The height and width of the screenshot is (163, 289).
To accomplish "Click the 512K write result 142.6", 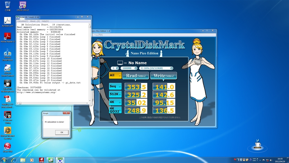I will point(164,95).
